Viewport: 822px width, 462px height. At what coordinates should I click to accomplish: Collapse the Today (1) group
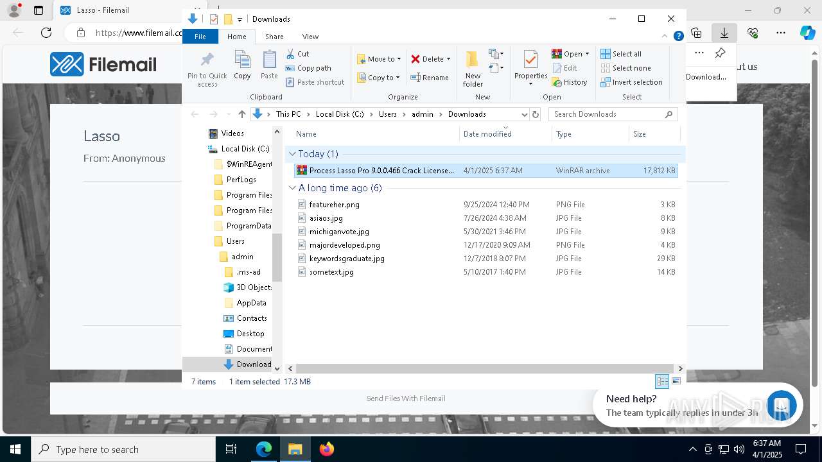[x=292, y=154]
